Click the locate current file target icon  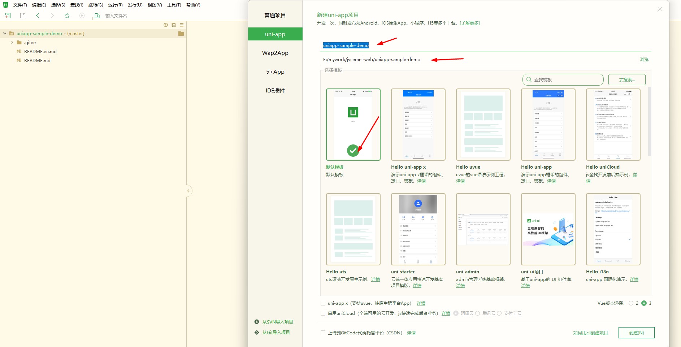pyautogui.click(x=166, y=25)
